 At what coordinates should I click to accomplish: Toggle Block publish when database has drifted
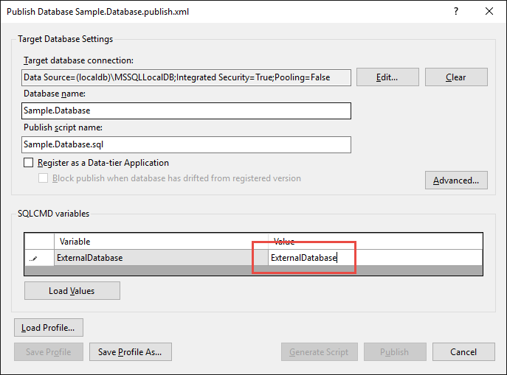pyautogui.click(x=44, y=178)
